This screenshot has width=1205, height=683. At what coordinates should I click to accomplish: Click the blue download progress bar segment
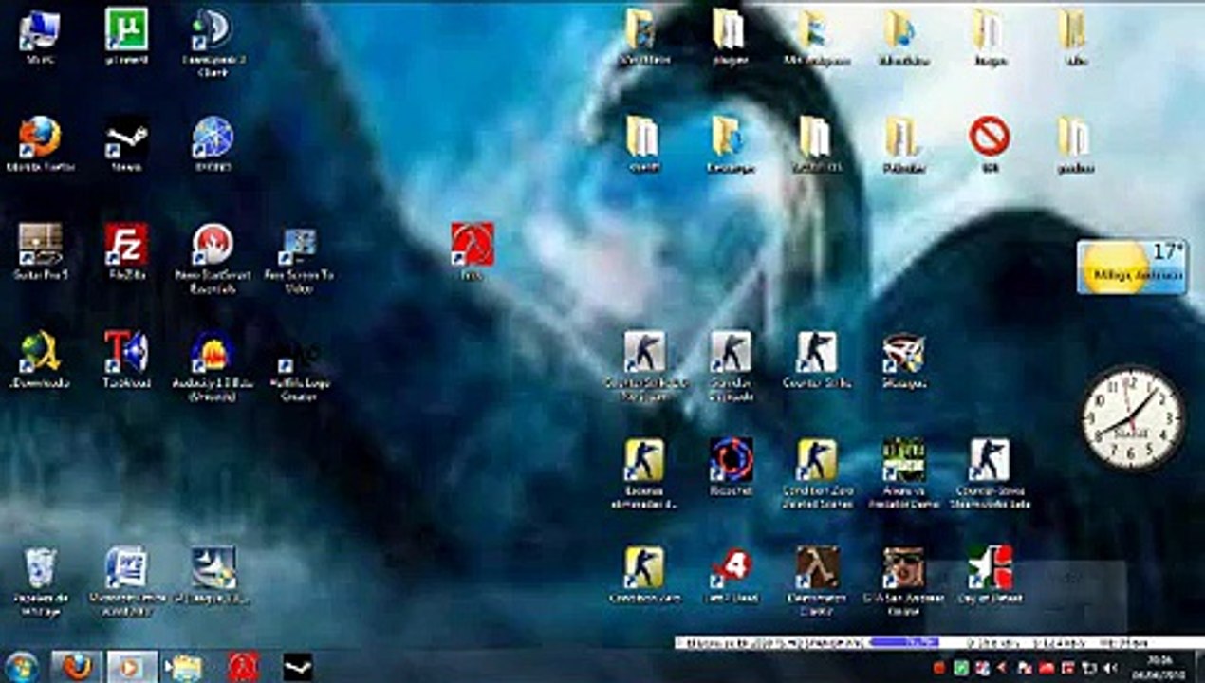tap(903, 642)
